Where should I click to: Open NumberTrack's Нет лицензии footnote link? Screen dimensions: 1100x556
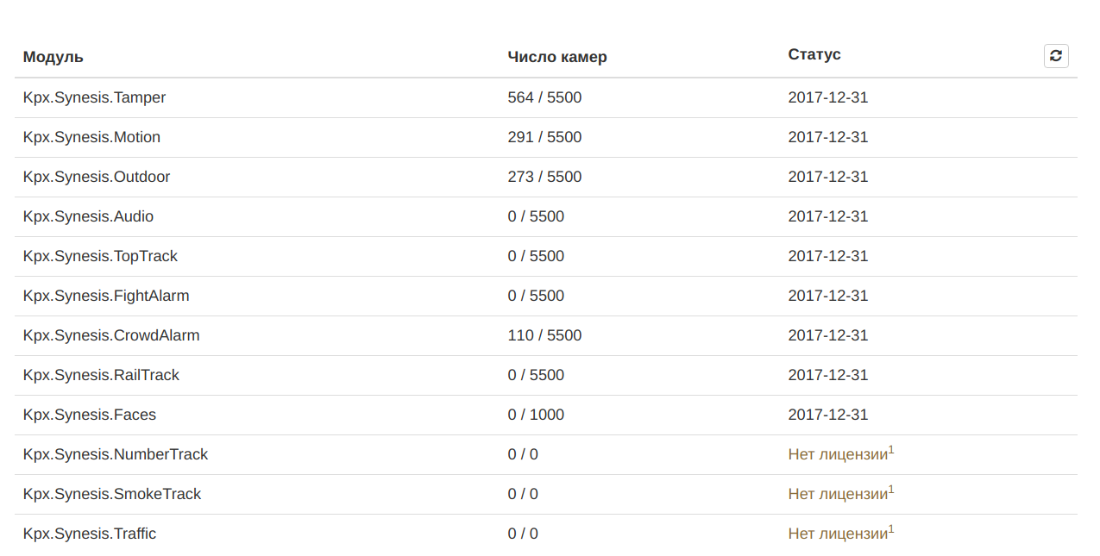[x=891, y=450]
